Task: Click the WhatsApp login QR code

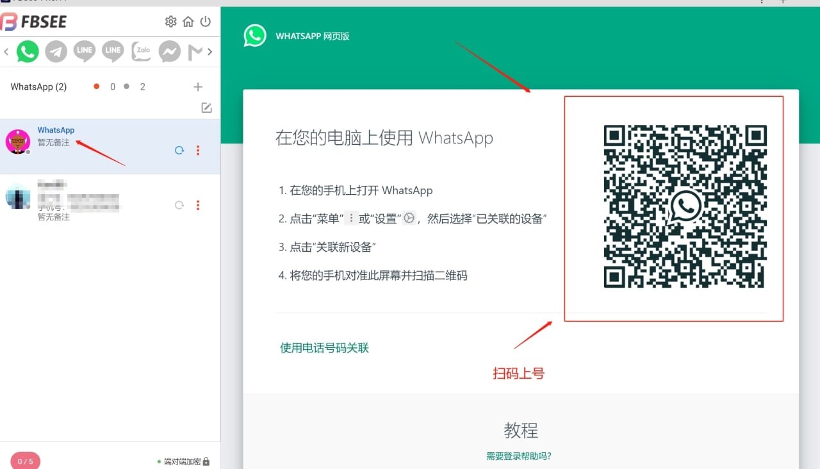Action: [685, 206]
